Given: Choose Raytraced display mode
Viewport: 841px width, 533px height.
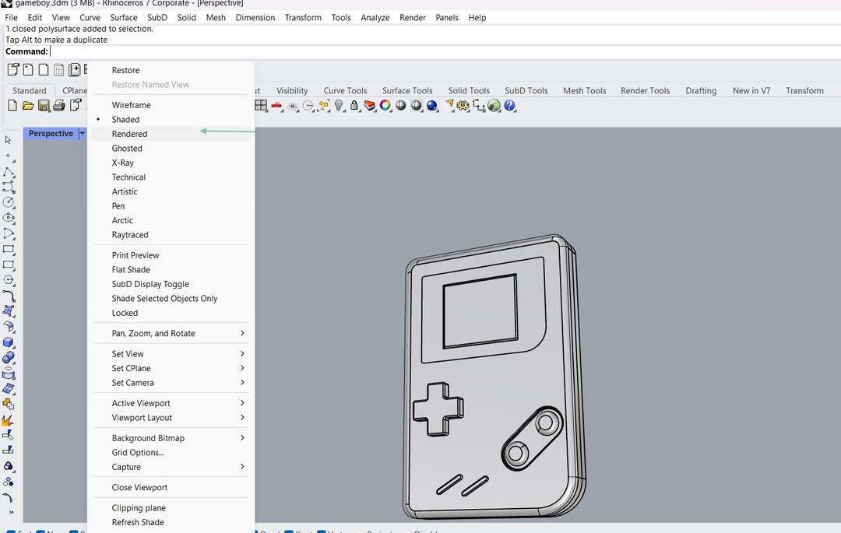Looking at the screenshot, I should pos(130,235).
